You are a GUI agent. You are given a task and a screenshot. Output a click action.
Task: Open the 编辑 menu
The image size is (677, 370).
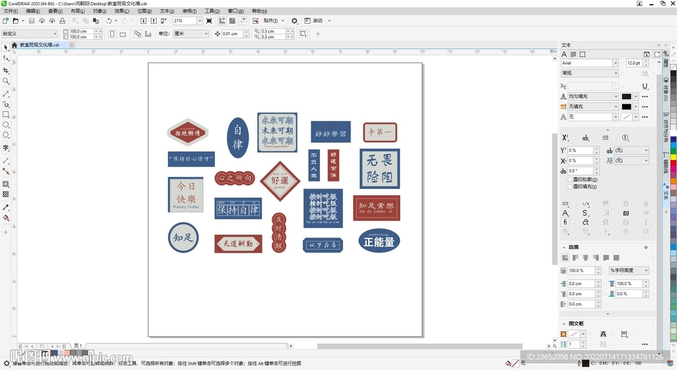click(33, 11)
